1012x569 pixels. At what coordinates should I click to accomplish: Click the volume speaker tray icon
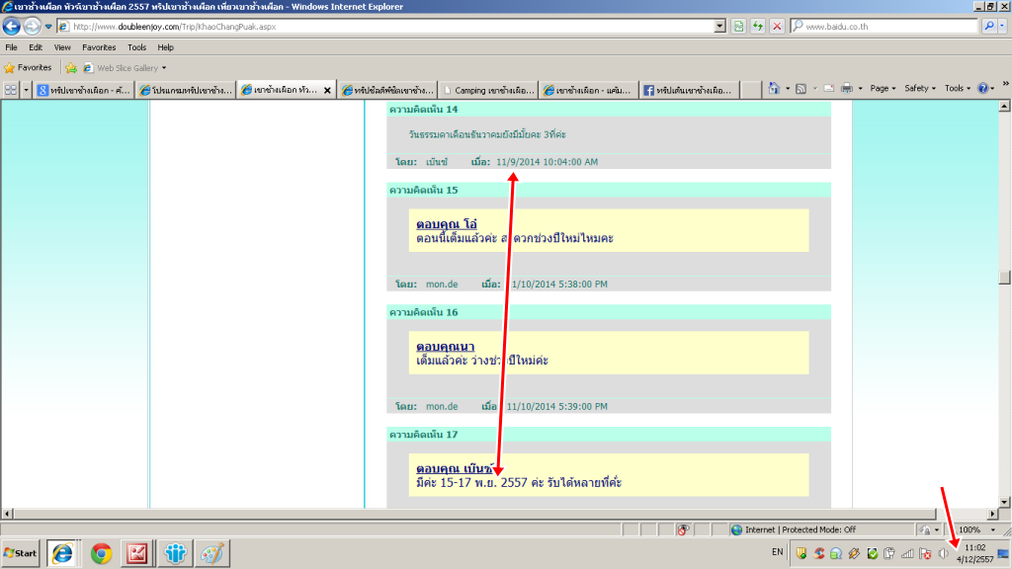(x=943, y=553)
